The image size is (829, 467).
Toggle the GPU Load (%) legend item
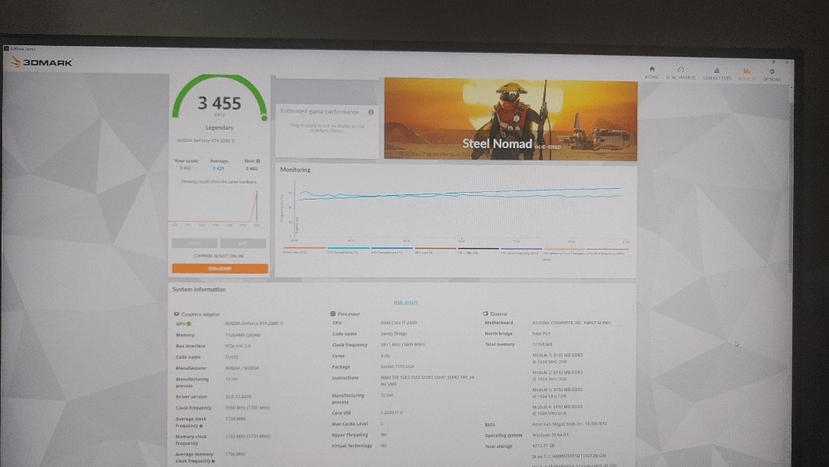tap(435, 250)
